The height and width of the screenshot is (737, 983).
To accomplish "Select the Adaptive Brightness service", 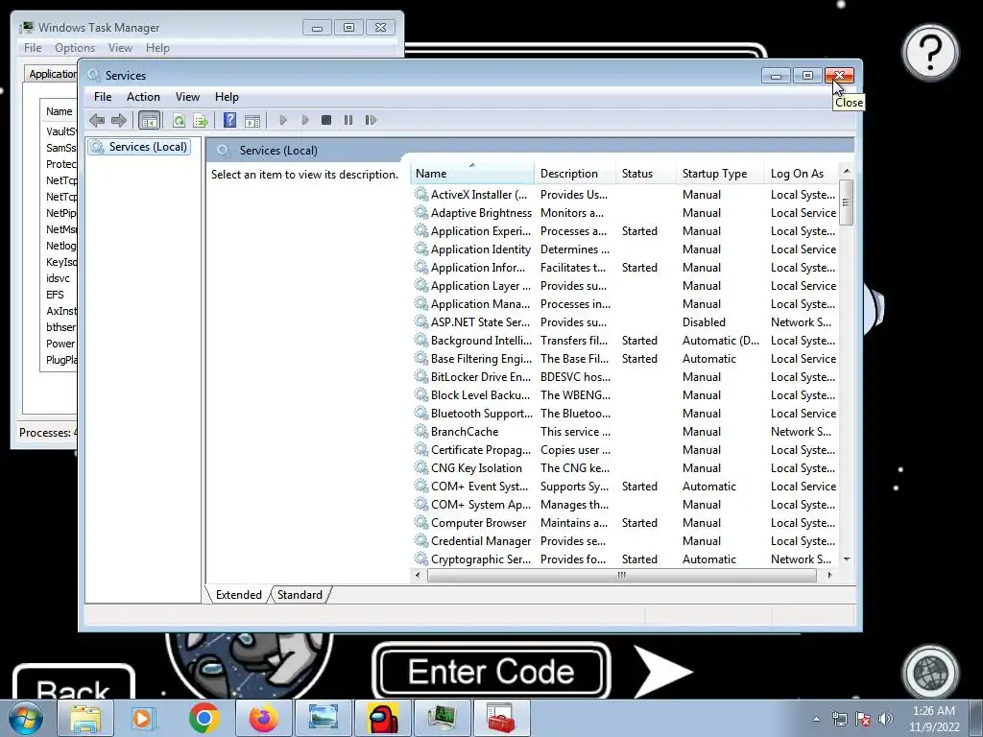I will pos(625,213).
